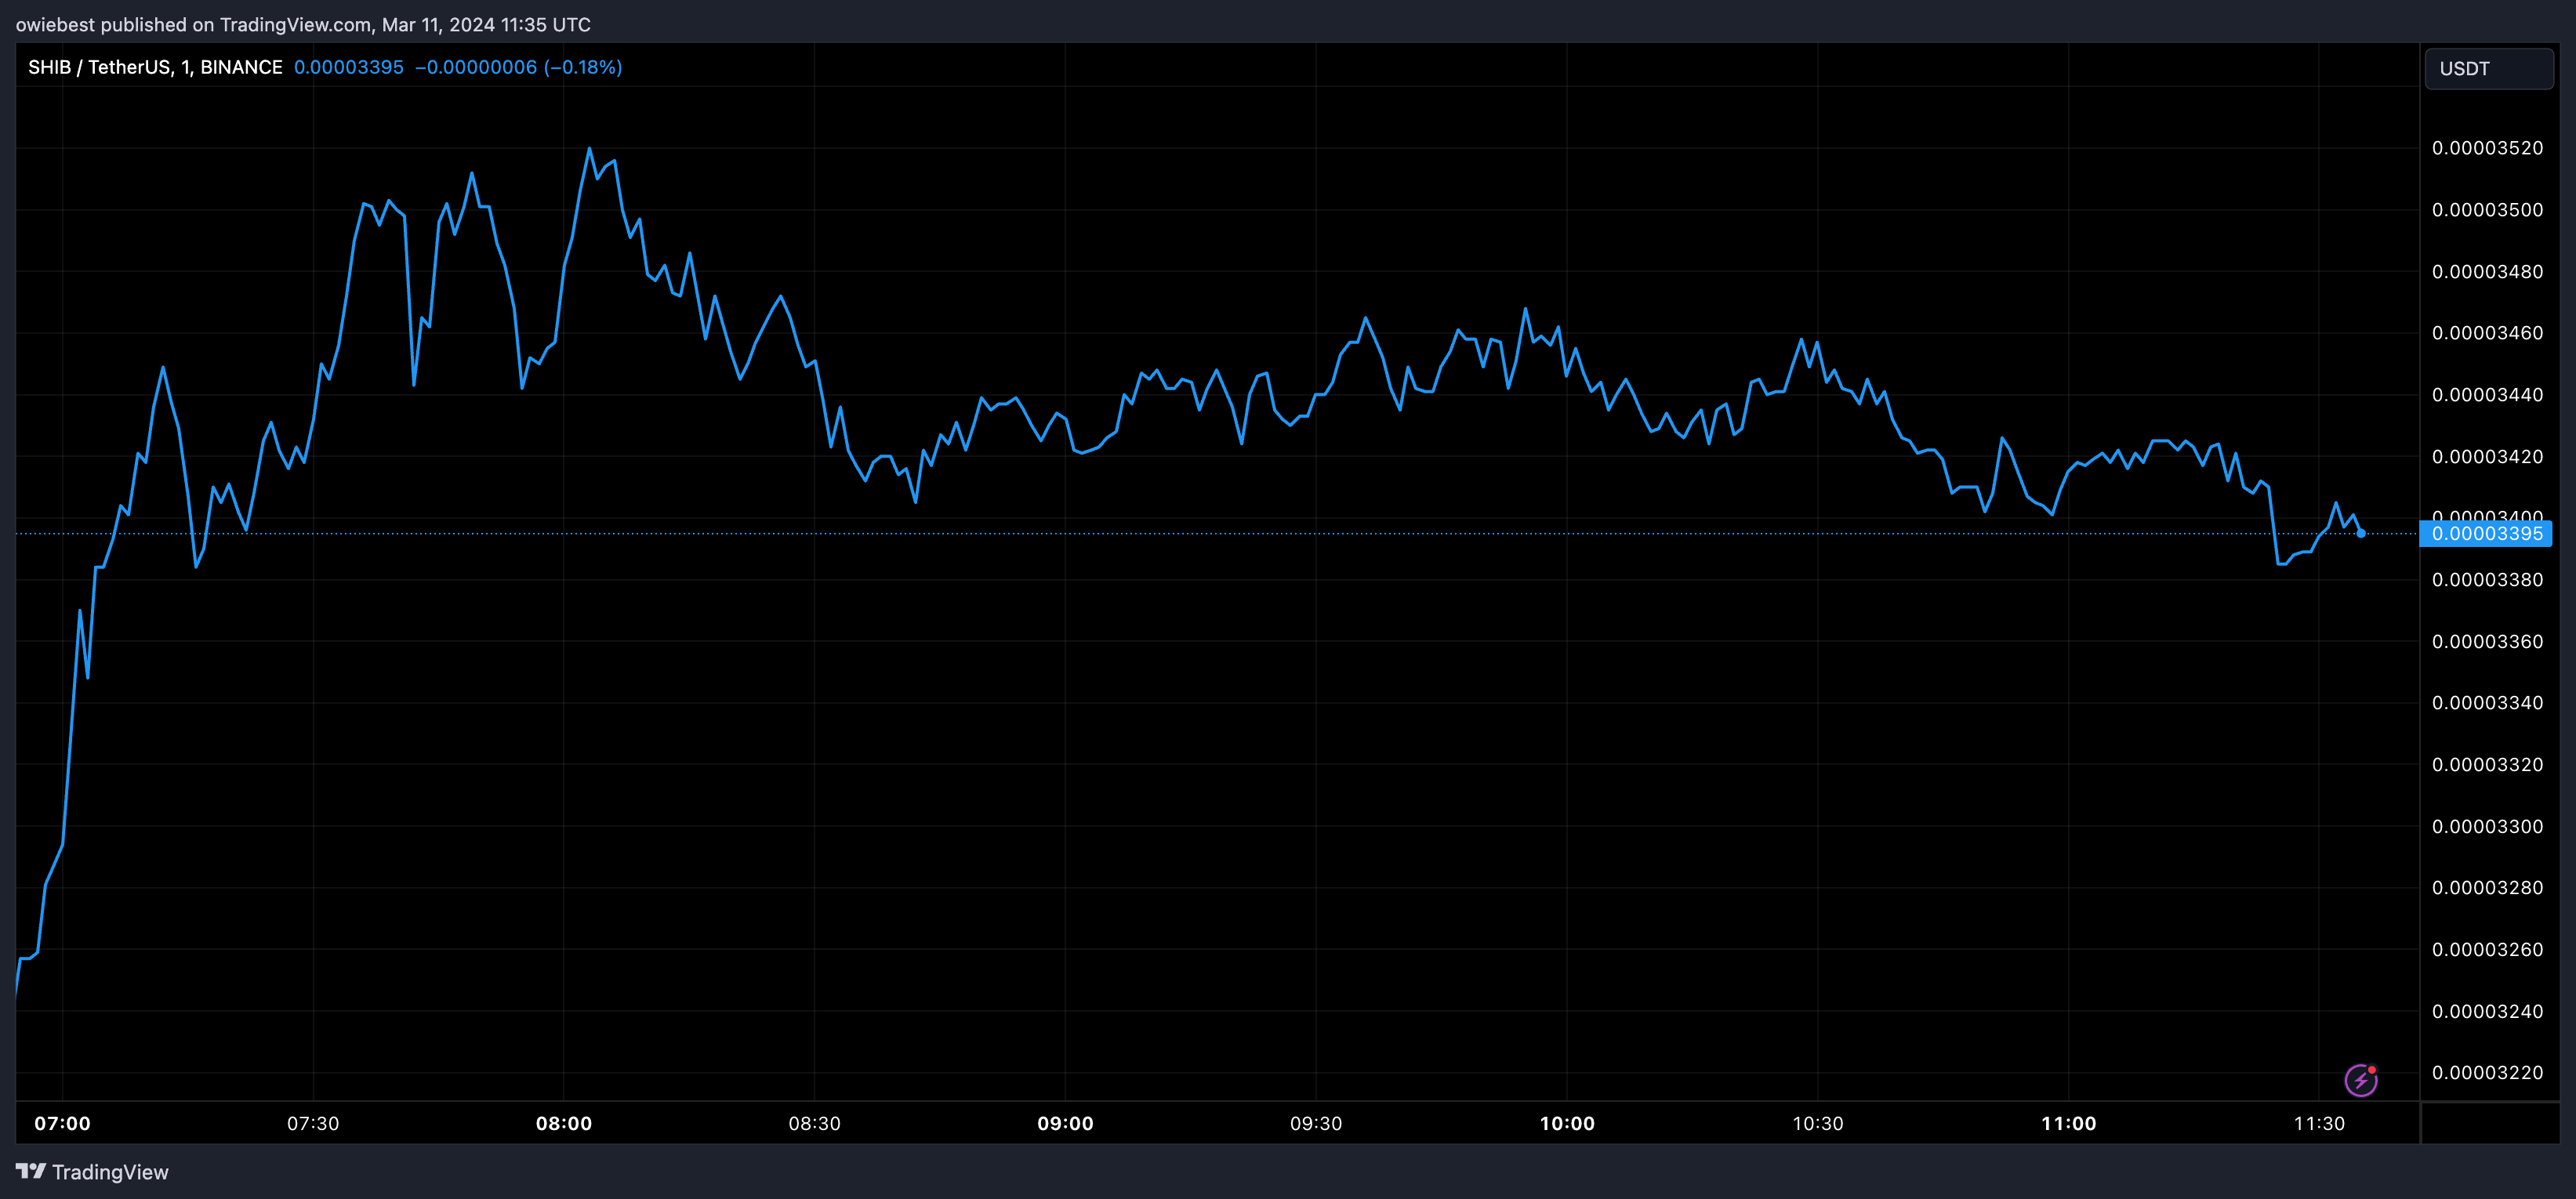Click the blue last-price dot on chart line

2361,534
